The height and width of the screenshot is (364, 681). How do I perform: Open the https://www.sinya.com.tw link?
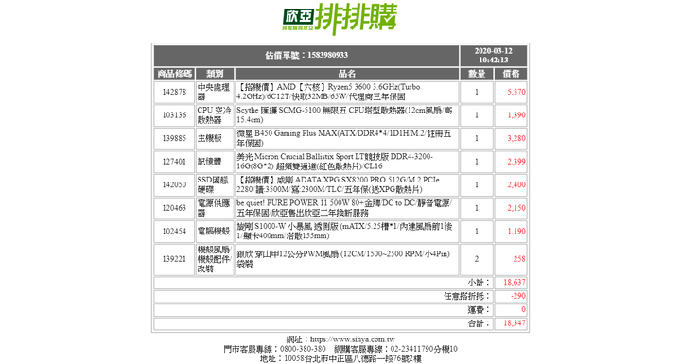tap(352, 339)
